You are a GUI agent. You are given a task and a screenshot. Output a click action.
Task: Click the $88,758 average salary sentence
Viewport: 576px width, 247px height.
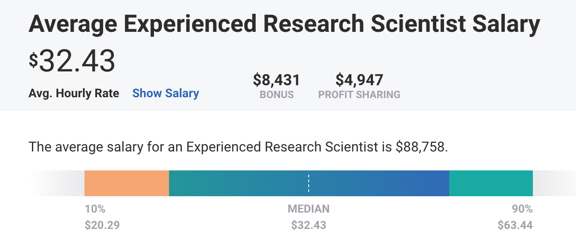tap(238, 147)
